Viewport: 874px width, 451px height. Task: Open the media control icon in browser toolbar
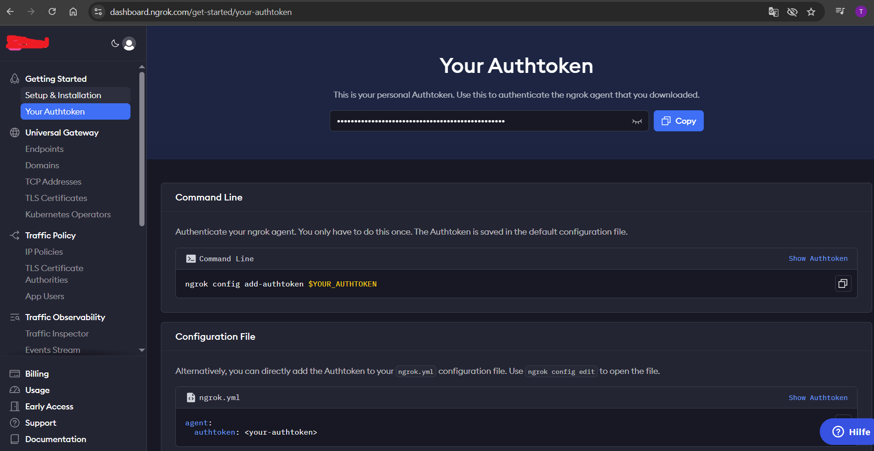[840, 11]
